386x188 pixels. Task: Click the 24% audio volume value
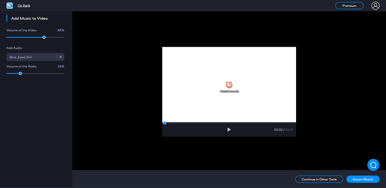point(61,66)
